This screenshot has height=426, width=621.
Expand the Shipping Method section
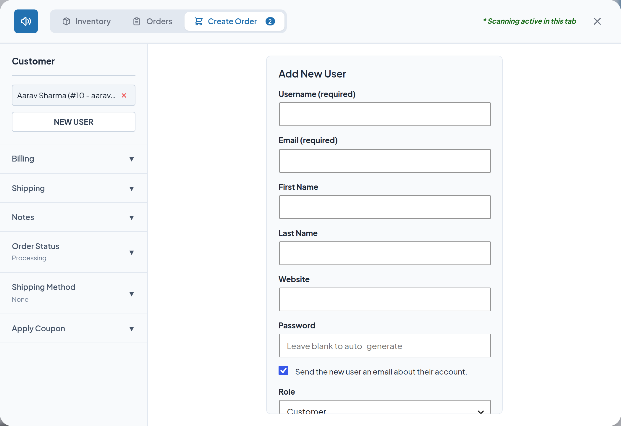74,293
